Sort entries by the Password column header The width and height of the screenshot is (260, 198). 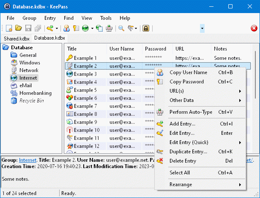click(158, 49)
